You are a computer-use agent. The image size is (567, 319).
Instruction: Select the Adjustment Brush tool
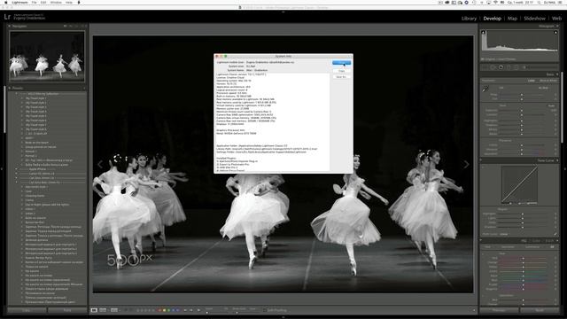pyautogui.click(x=524, y=67)
